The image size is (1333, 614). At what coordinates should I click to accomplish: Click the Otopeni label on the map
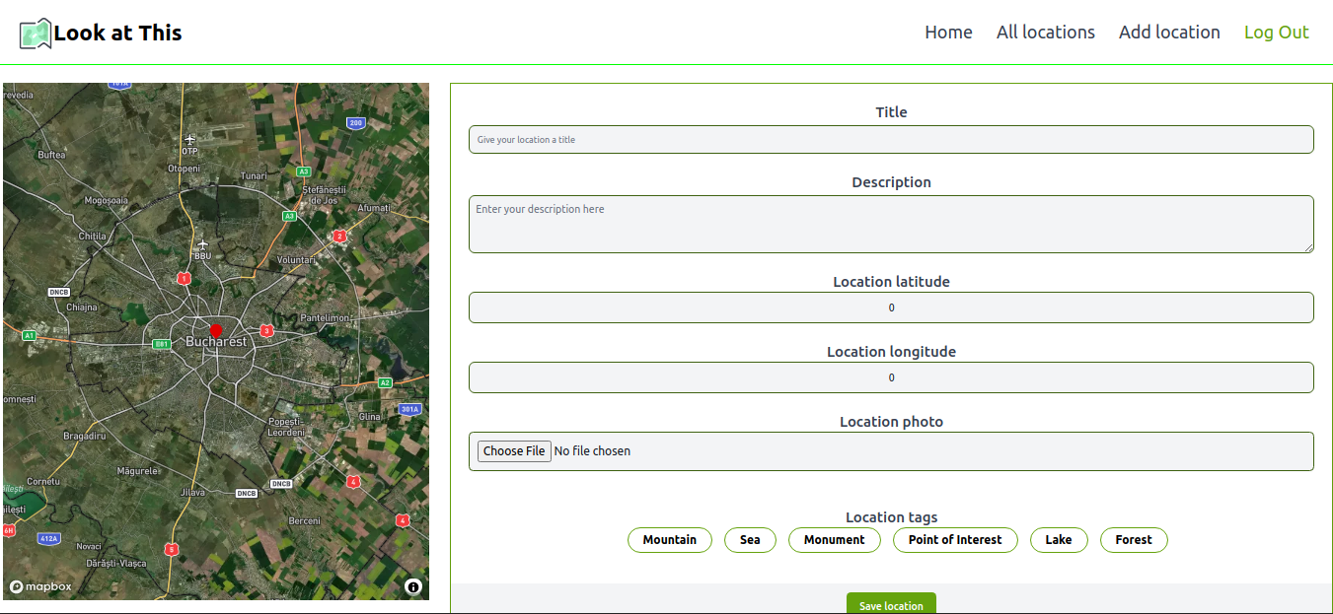pyautogui.click(x=184, y=169)
